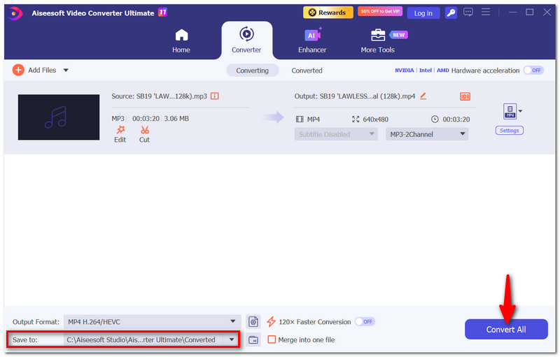Open the Output Format MP4 H.264/HEVC dropdown
This screenshot has height=357, width=560.
[152, 322]
